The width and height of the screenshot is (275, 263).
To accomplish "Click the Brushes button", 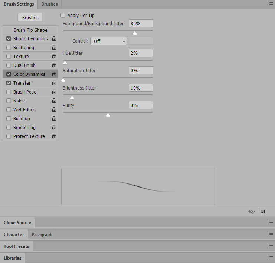I will tap(30, 17).
